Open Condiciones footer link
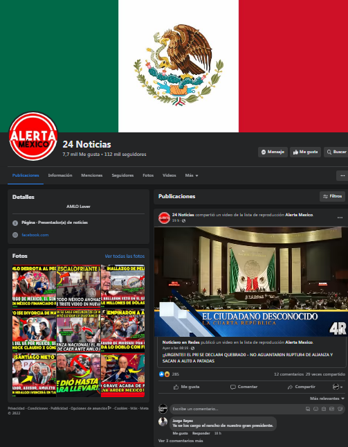348x447 pixels. pyautogui.click(x=37, y=408)
